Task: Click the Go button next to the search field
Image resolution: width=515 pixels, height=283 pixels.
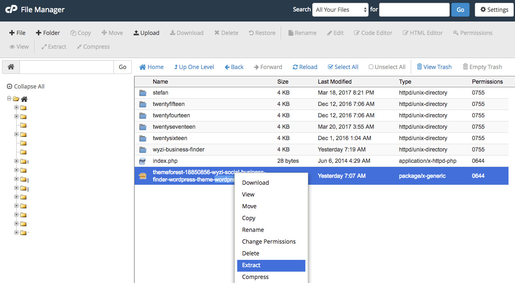Action: pyautogui.click(x=460, y=10)
